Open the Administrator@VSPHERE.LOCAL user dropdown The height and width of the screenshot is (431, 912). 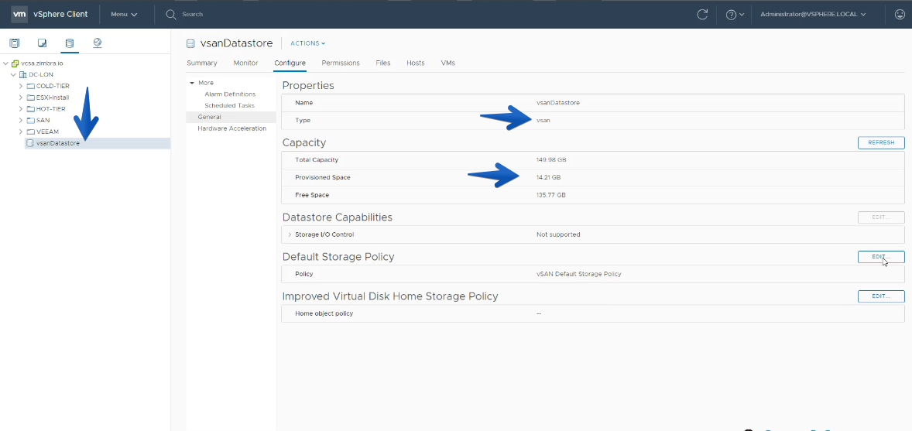click(813, 14)
